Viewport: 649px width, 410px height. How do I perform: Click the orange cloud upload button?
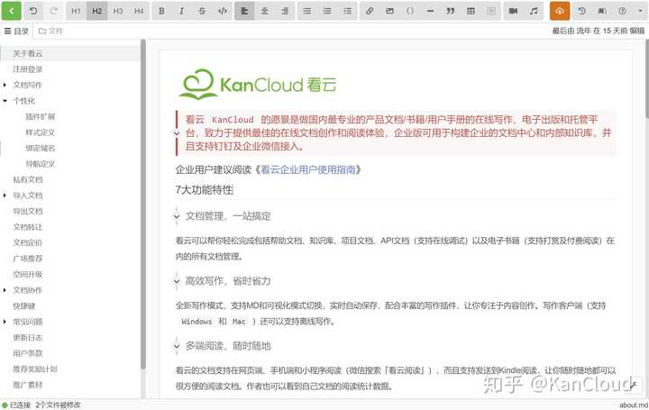point(560,11)
